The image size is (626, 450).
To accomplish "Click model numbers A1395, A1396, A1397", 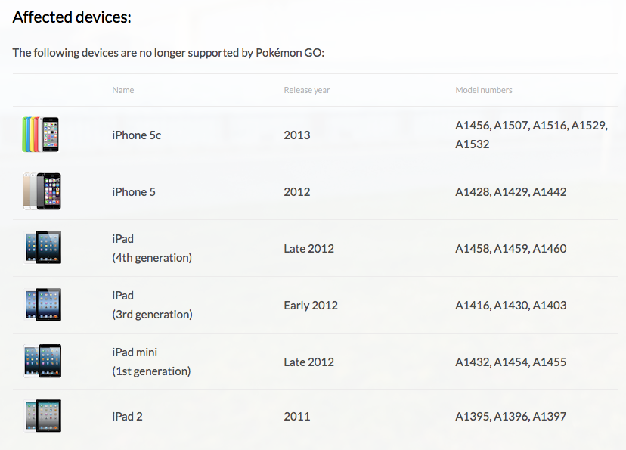I will [510, 417].
